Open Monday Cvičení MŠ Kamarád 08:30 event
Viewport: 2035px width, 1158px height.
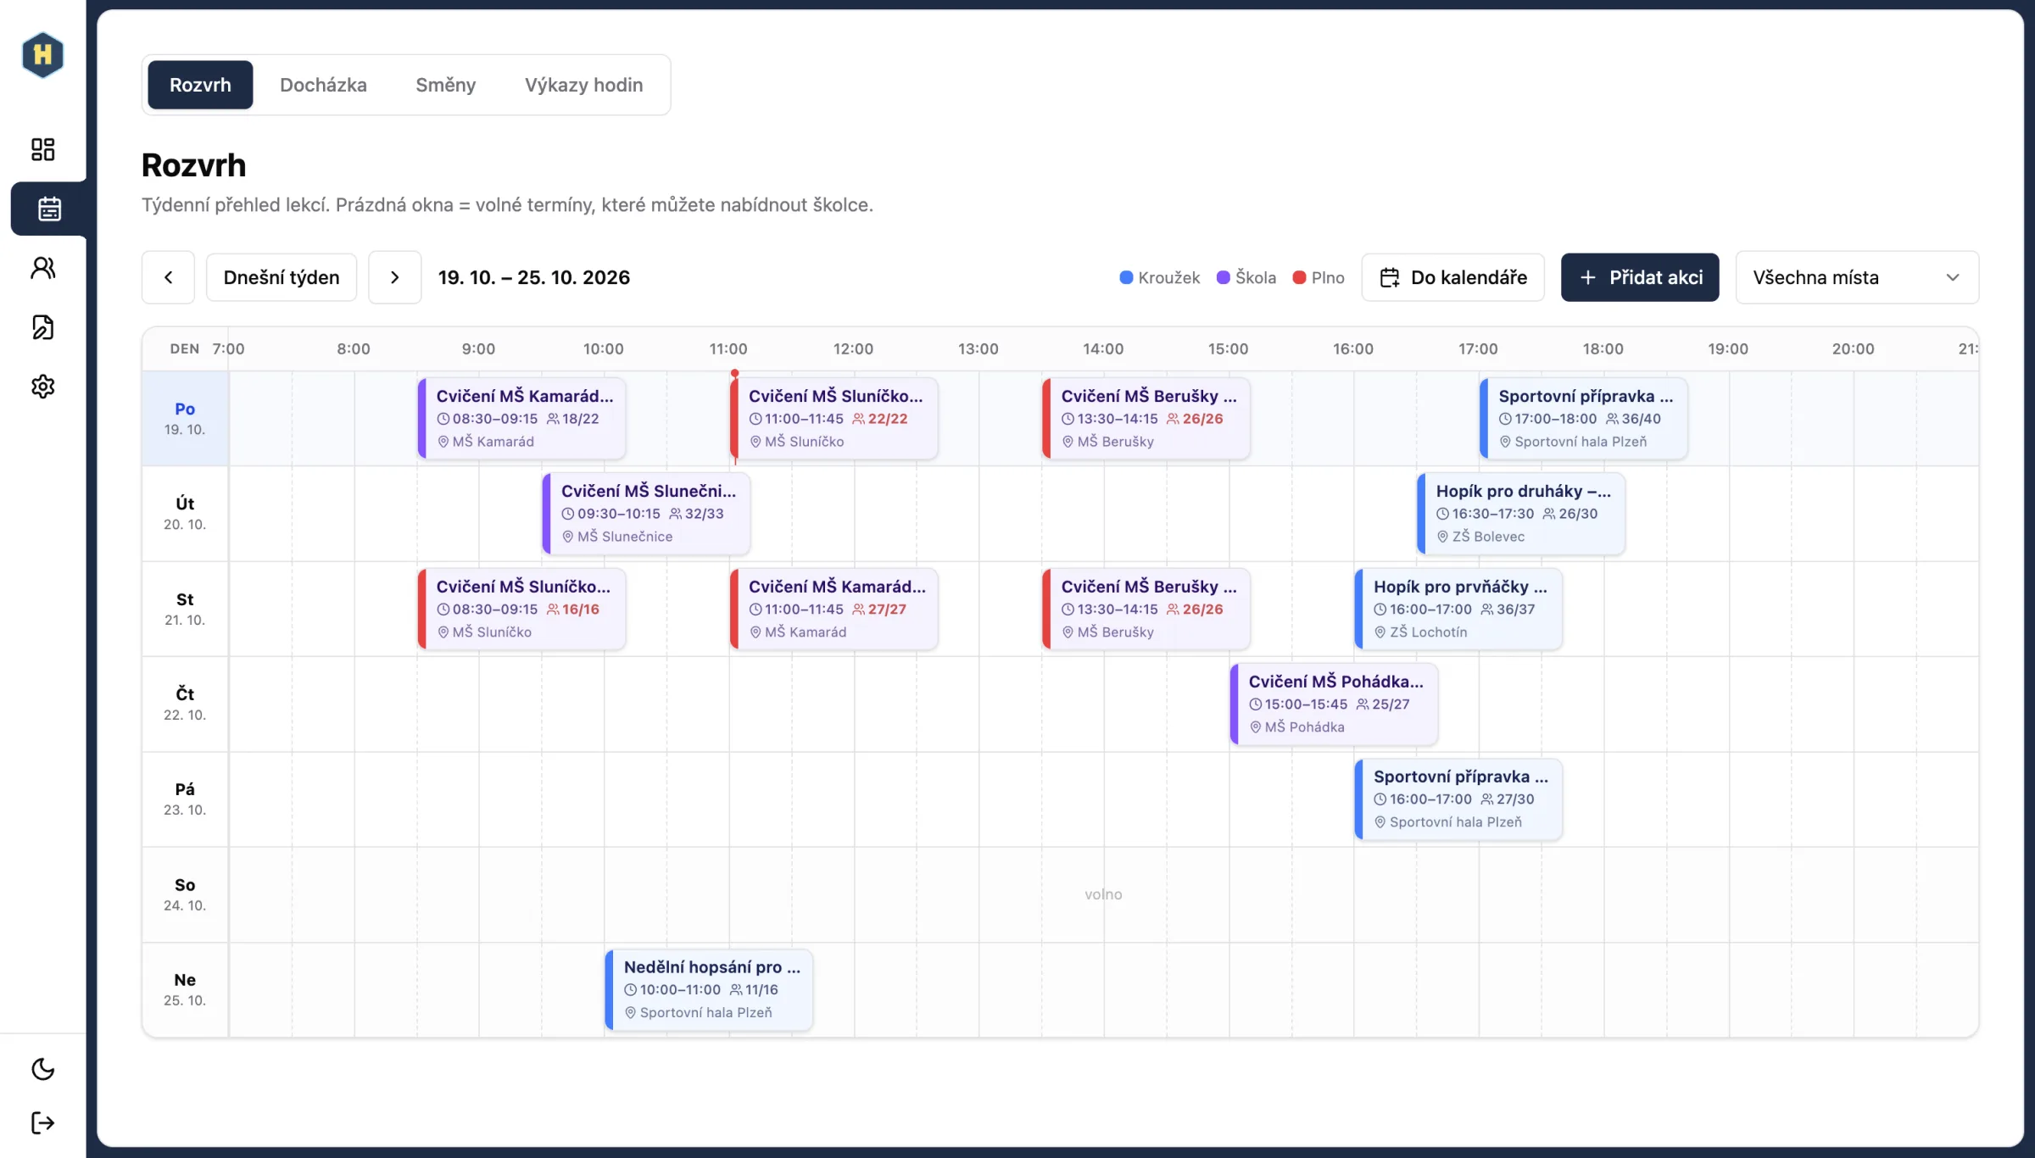pyautogui.click(x=522, y=419)
